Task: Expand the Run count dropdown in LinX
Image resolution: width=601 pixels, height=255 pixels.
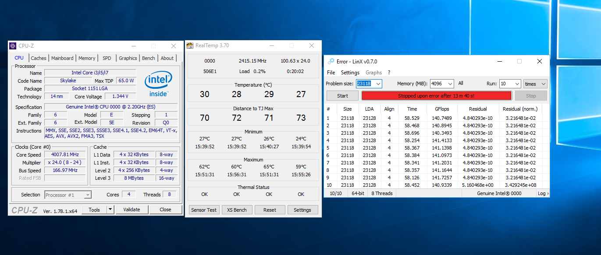Action: click(x=517, y=84)
